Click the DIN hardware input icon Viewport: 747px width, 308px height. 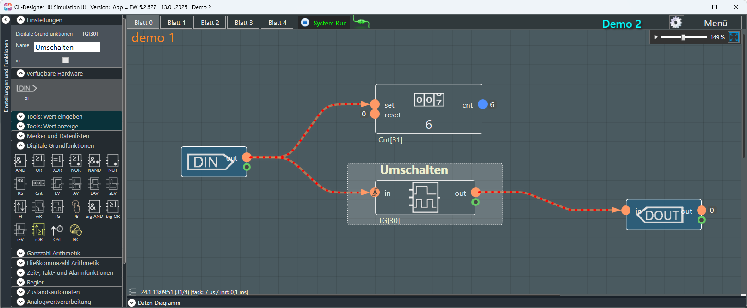pyautogui.click(x=26, y=88)
